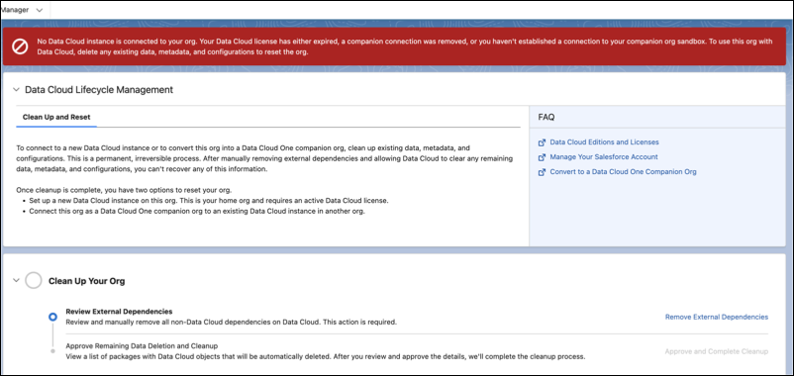This screenshot has width=794, height=376.
Task: Select the Review External Dependencies step indicator
Action: point(52,317)
